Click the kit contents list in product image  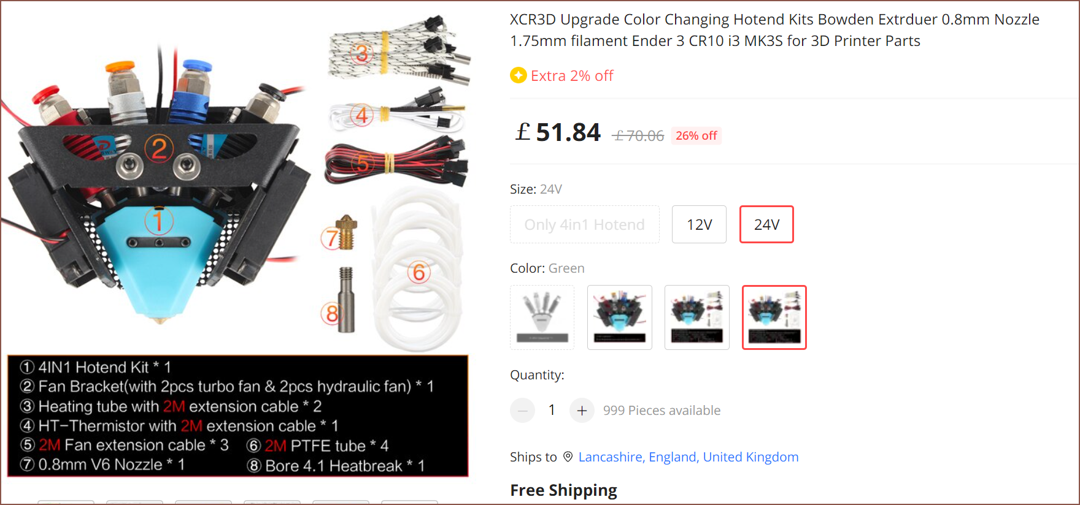237,416
